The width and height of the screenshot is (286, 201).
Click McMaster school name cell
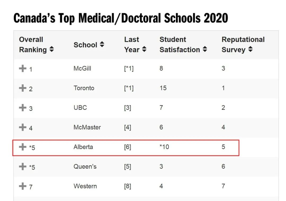(87, 127)
